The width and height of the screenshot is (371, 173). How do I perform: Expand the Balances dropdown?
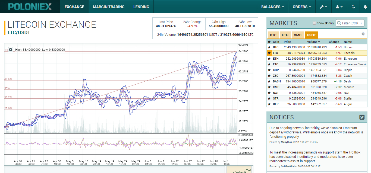point(272,7)
